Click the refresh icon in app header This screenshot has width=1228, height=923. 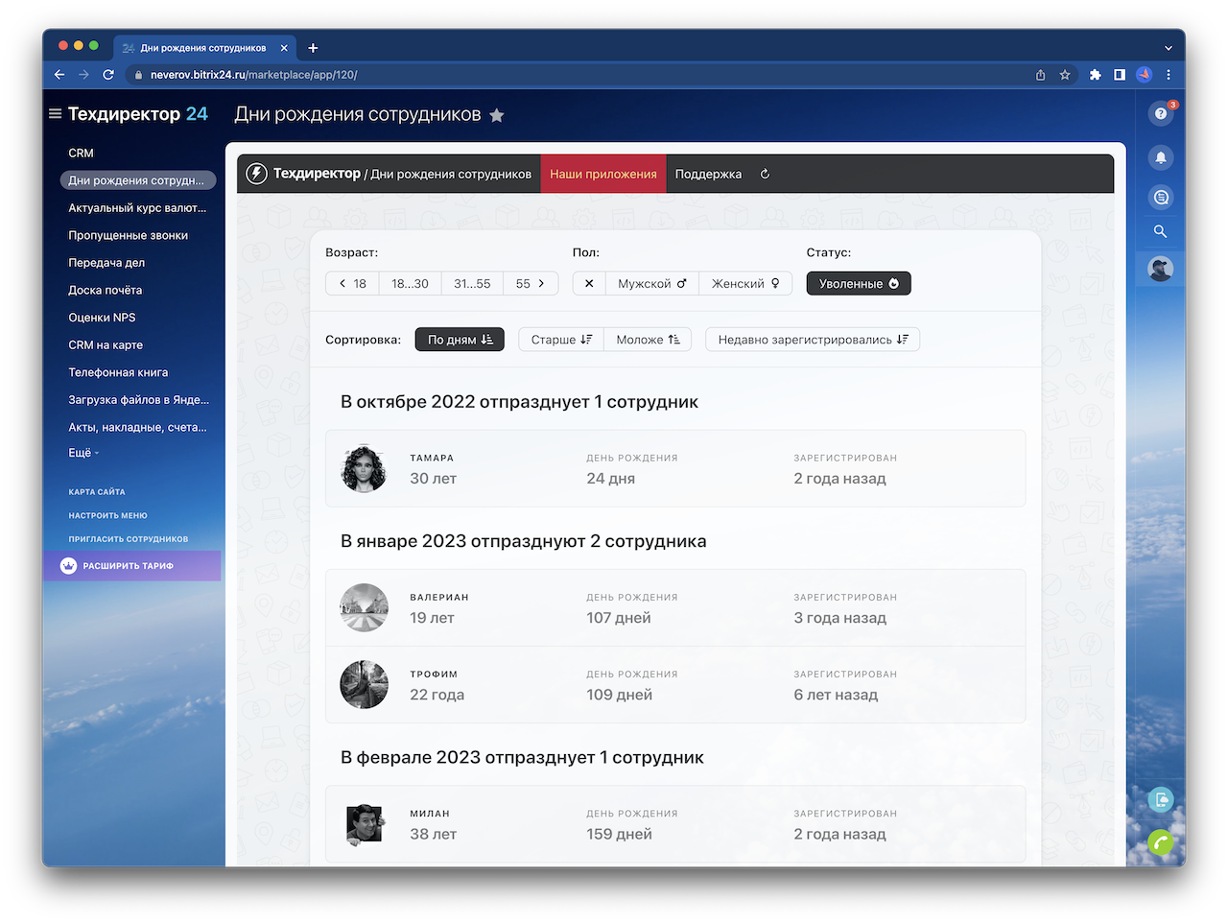click(765, 175)
